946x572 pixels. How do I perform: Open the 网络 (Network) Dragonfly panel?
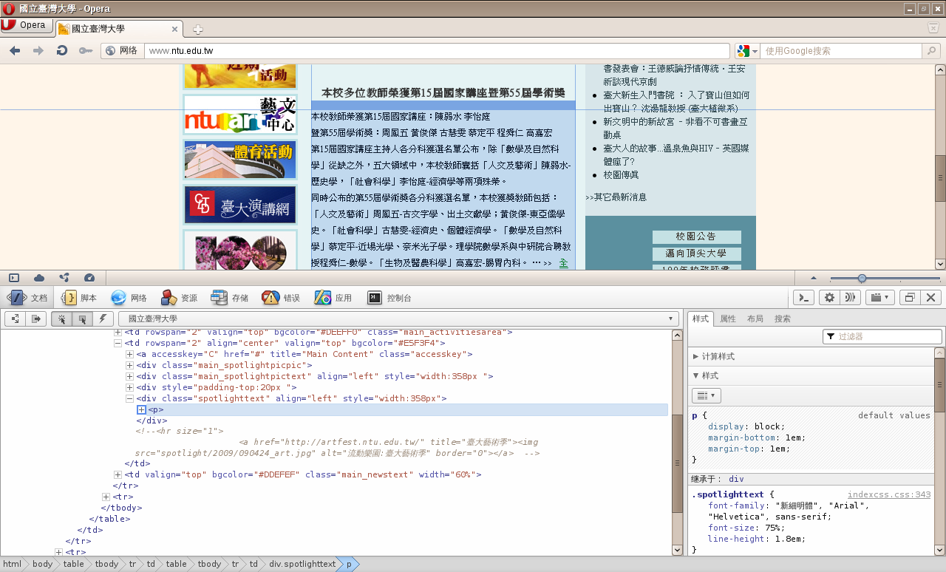click(x=129, y=298)
